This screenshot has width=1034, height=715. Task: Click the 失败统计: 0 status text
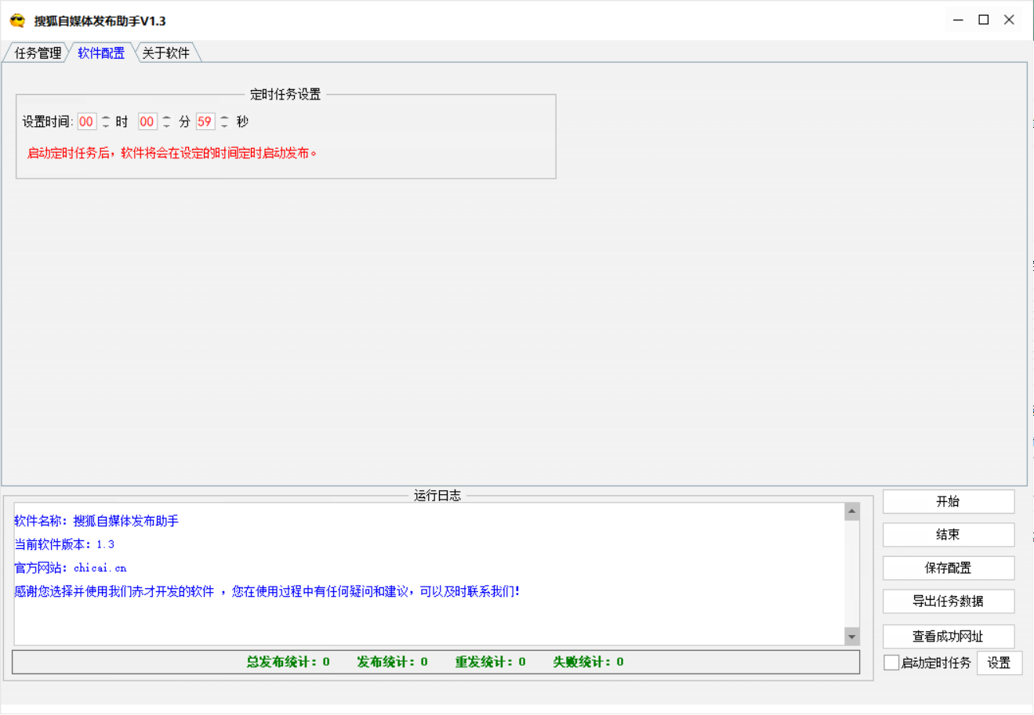589,662
